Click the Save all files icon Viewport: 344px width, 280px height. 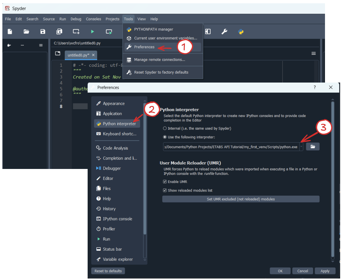59,31
